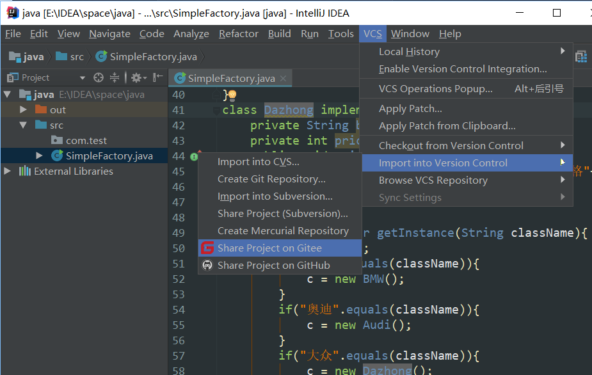Click the Gitee logo icon in the submenu
Screen dimensions: 592x375
(x=207, y=248)
